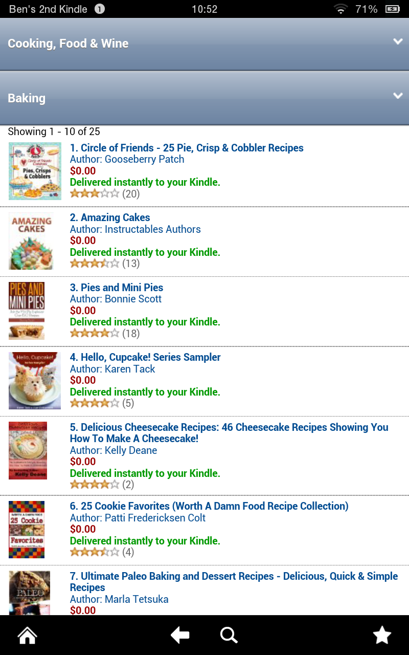
Task: Expand the Cooking, Food & Wine chevron
Action: (398, 42)
